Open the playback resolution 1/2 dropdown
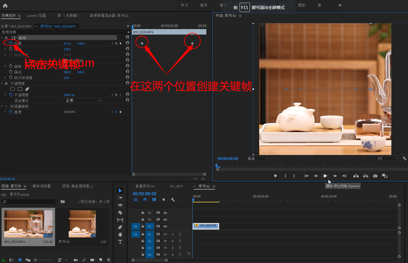Screen dimensions: 408x263 [388, 158]
